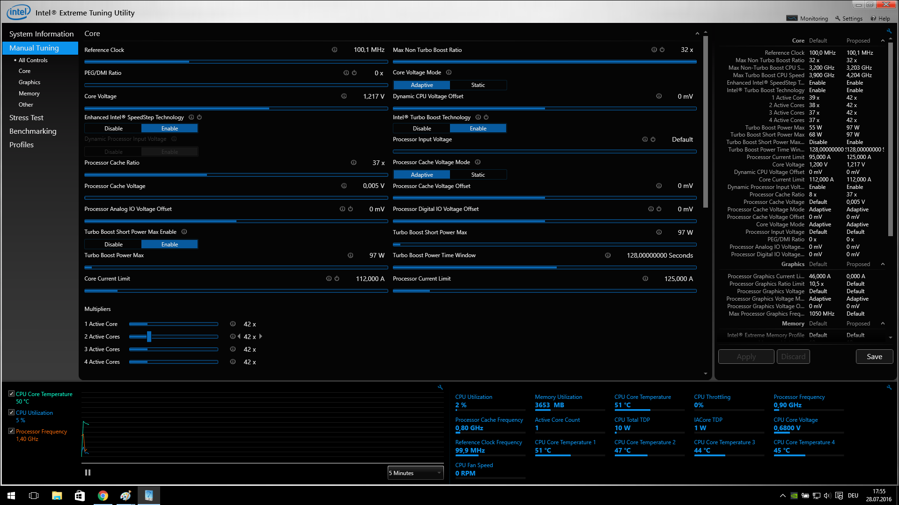Decrease 2 Active Cores multiplier with left arrow
Image resolution: width=899 pixels, height=505 pixels.
coord(239,336)
